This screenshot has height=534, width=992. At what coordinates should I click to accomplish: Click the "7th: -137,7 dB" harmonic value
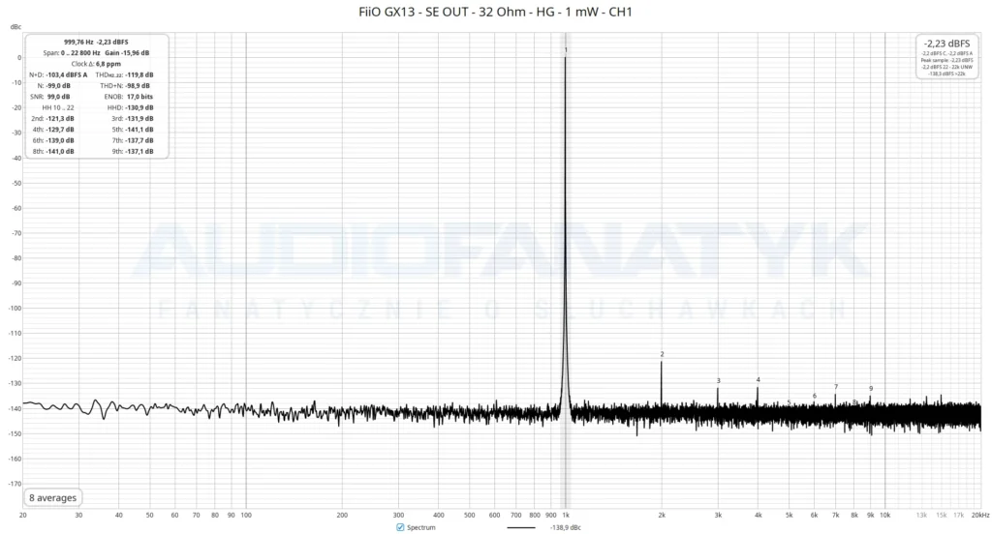(x=133, y=140)
